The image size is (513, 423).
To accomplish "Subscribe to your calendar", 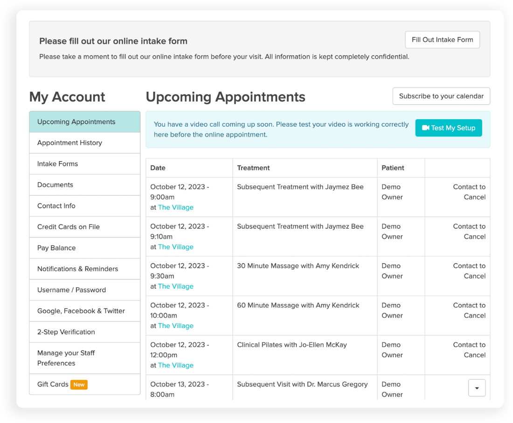I will [441, 96].
